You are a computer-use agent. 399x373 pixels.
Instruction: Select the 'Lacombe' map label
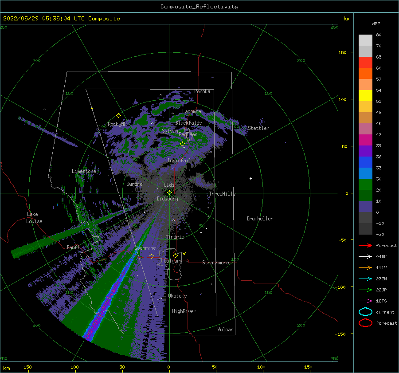pyautogui.click(x=192, y=111)
